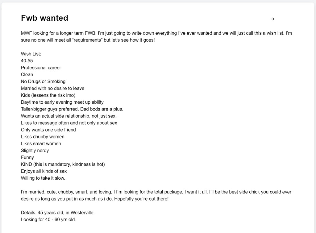This screenshot has height=233, width=316.
Task: Click the "Fwb wanted" post title
Action: (44, 18)
